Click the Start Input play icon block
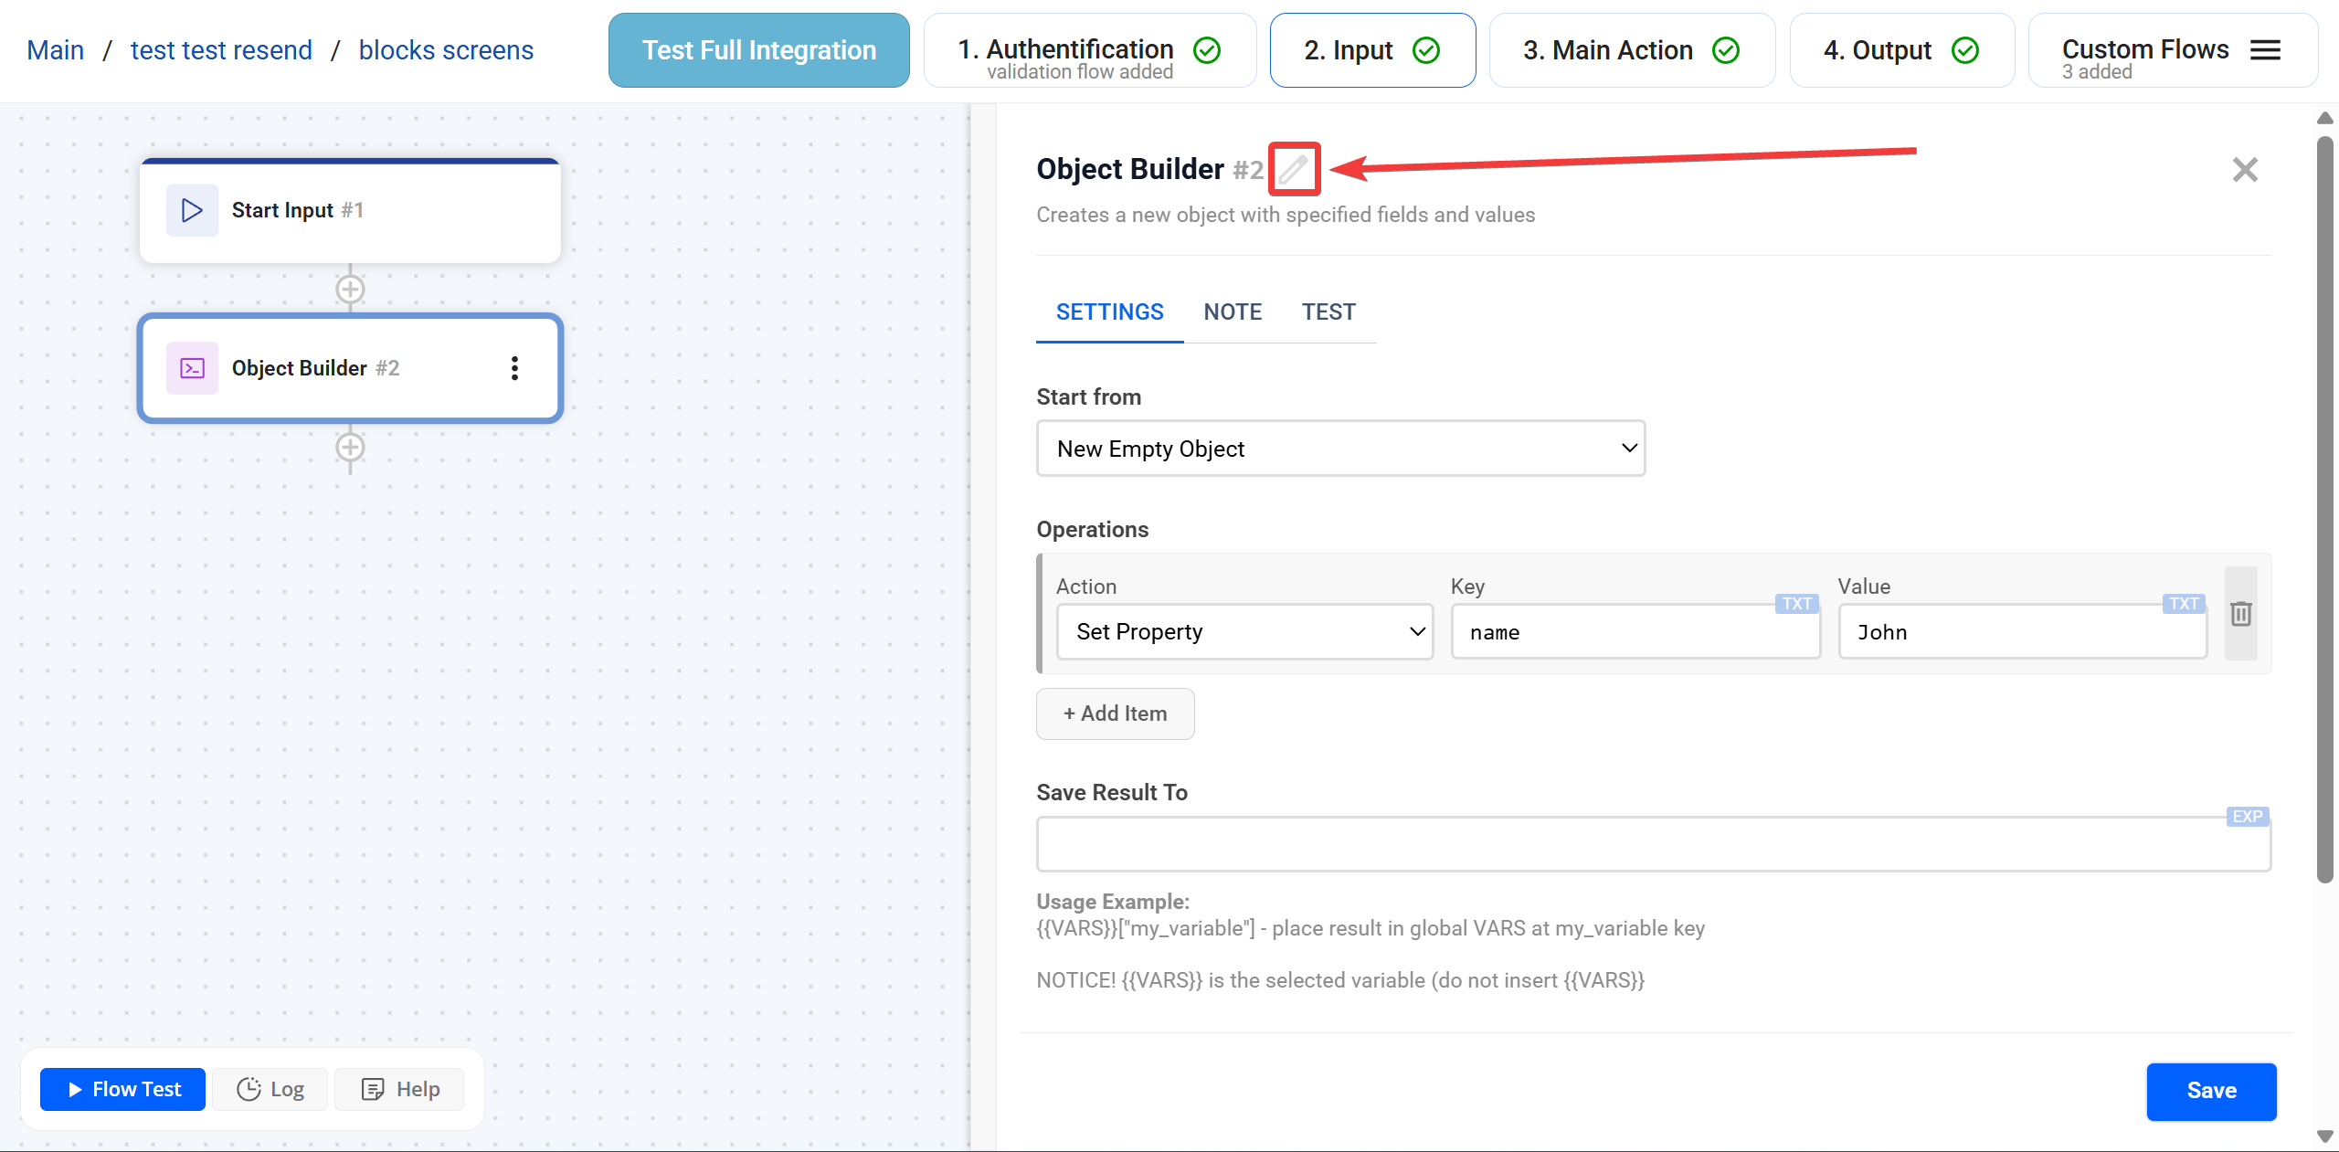 tap(192, 210)
